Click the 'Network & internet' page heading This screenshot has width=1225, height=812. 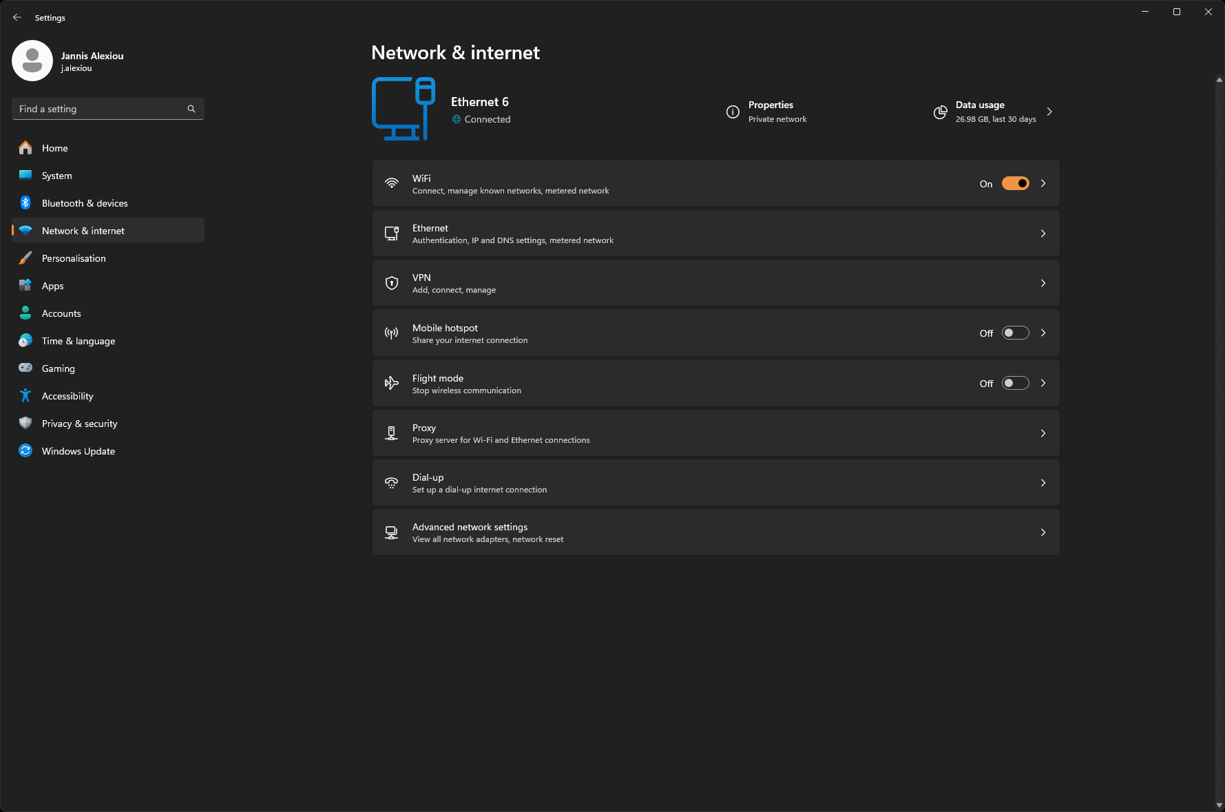point(456,53)
